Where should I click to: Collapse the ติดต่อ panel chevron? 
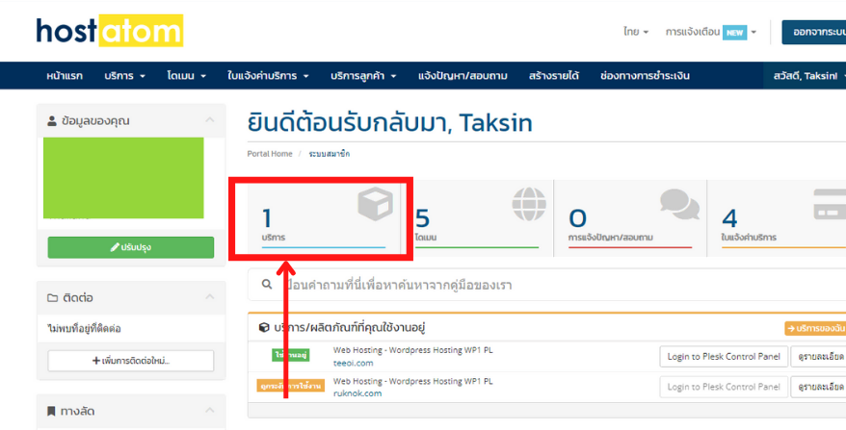coord(210,297)
